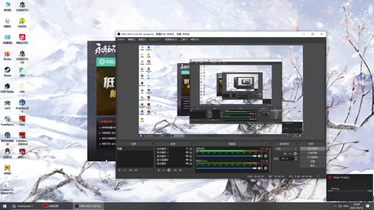Undock the 场景 Scenes panel via header icon
This screenshot has width=374, height=210.
(152, 144)
